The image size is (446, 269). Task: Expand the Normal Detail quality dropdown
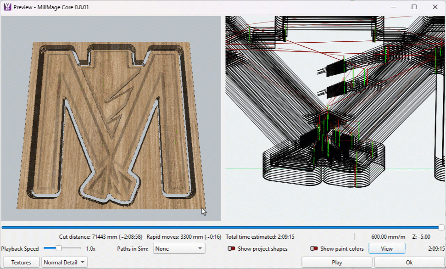pos(64,263)
